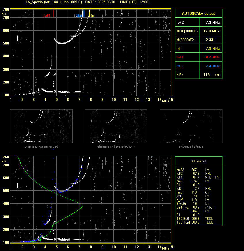Viewport: 244px width, 251px height.
Task: Click the B0 '204.0' value in AIP output
Action: 195,211
